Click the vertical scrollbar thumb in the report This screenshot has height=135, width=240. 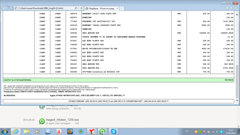click(x=237, y=81)
